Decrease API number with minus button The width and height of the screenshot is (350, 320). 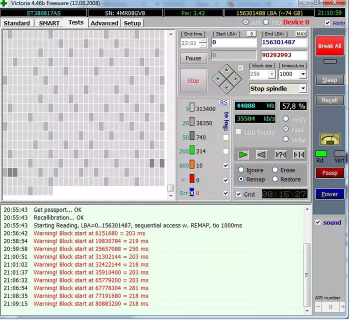318,307
